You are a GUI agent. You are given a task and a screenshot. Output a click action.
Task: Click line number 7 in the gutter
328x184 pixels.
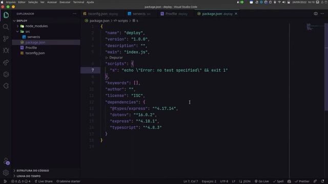(92, 71)
